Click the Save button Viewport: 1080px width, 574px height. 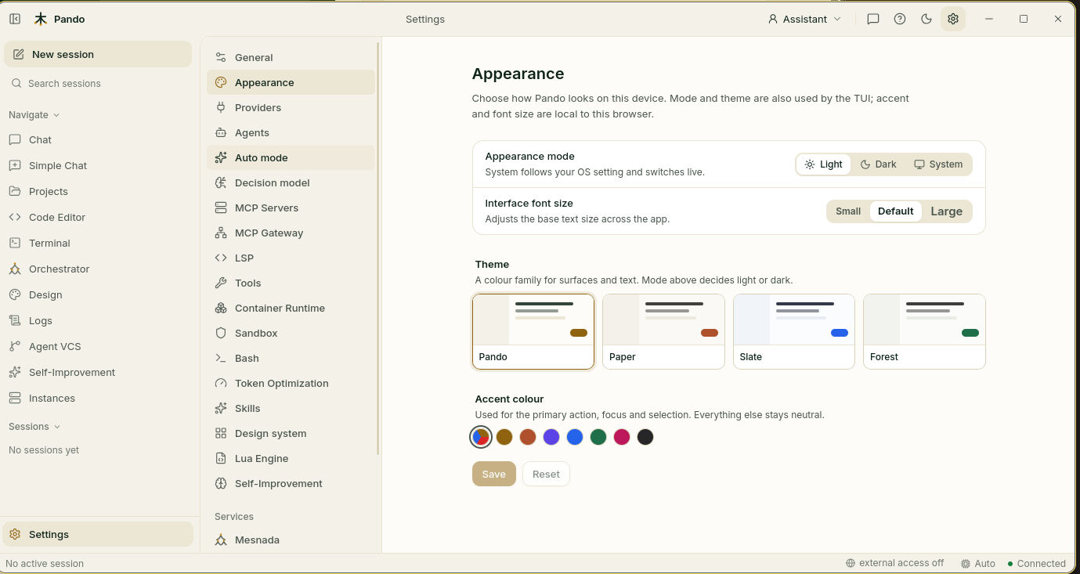point(493,474)
